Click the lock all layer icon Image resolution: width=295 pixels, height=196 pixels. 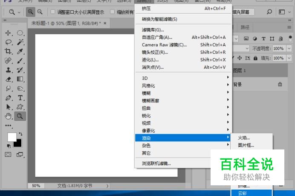pyautogui.click(x=255, y=58)
